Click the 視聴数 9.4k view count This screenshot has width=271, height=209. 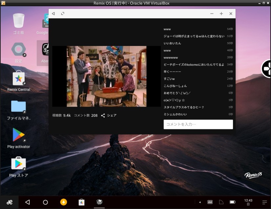[61, 115]
